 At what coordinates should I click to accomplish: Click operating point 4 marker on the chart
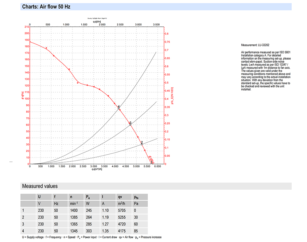pos(119,108)
